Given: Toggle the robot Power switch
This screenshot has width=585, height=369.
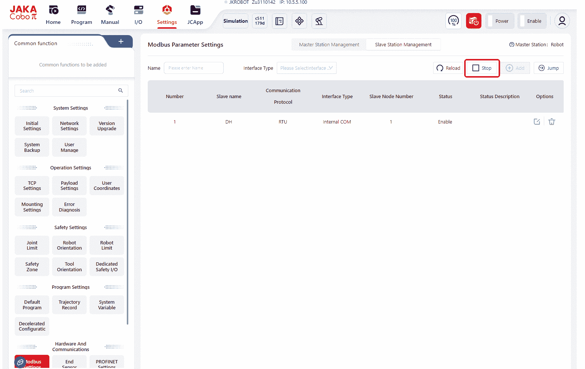Looking at the screenshot, I should point(500,21).
